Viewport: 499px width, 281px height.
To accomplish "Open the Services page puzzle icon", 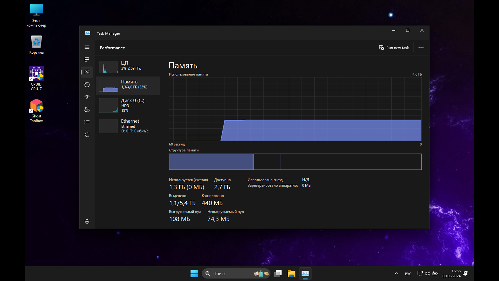I will 87,135.
